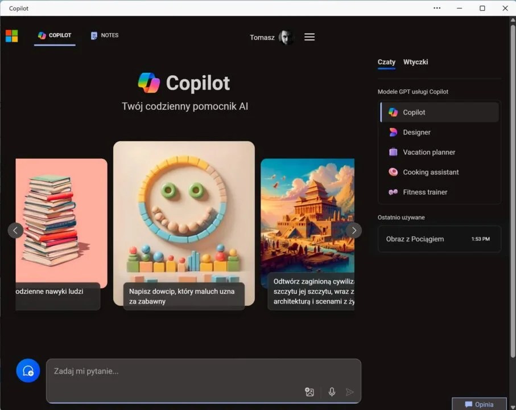Viewport: 516px width, 410px height.
Task: Click the Opinia feedback button
Action: point(479,404)
